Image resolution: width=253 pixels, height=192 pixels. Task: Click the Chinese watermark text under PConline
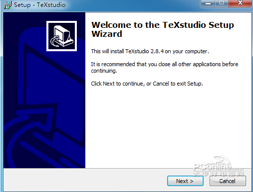point(218,174)
